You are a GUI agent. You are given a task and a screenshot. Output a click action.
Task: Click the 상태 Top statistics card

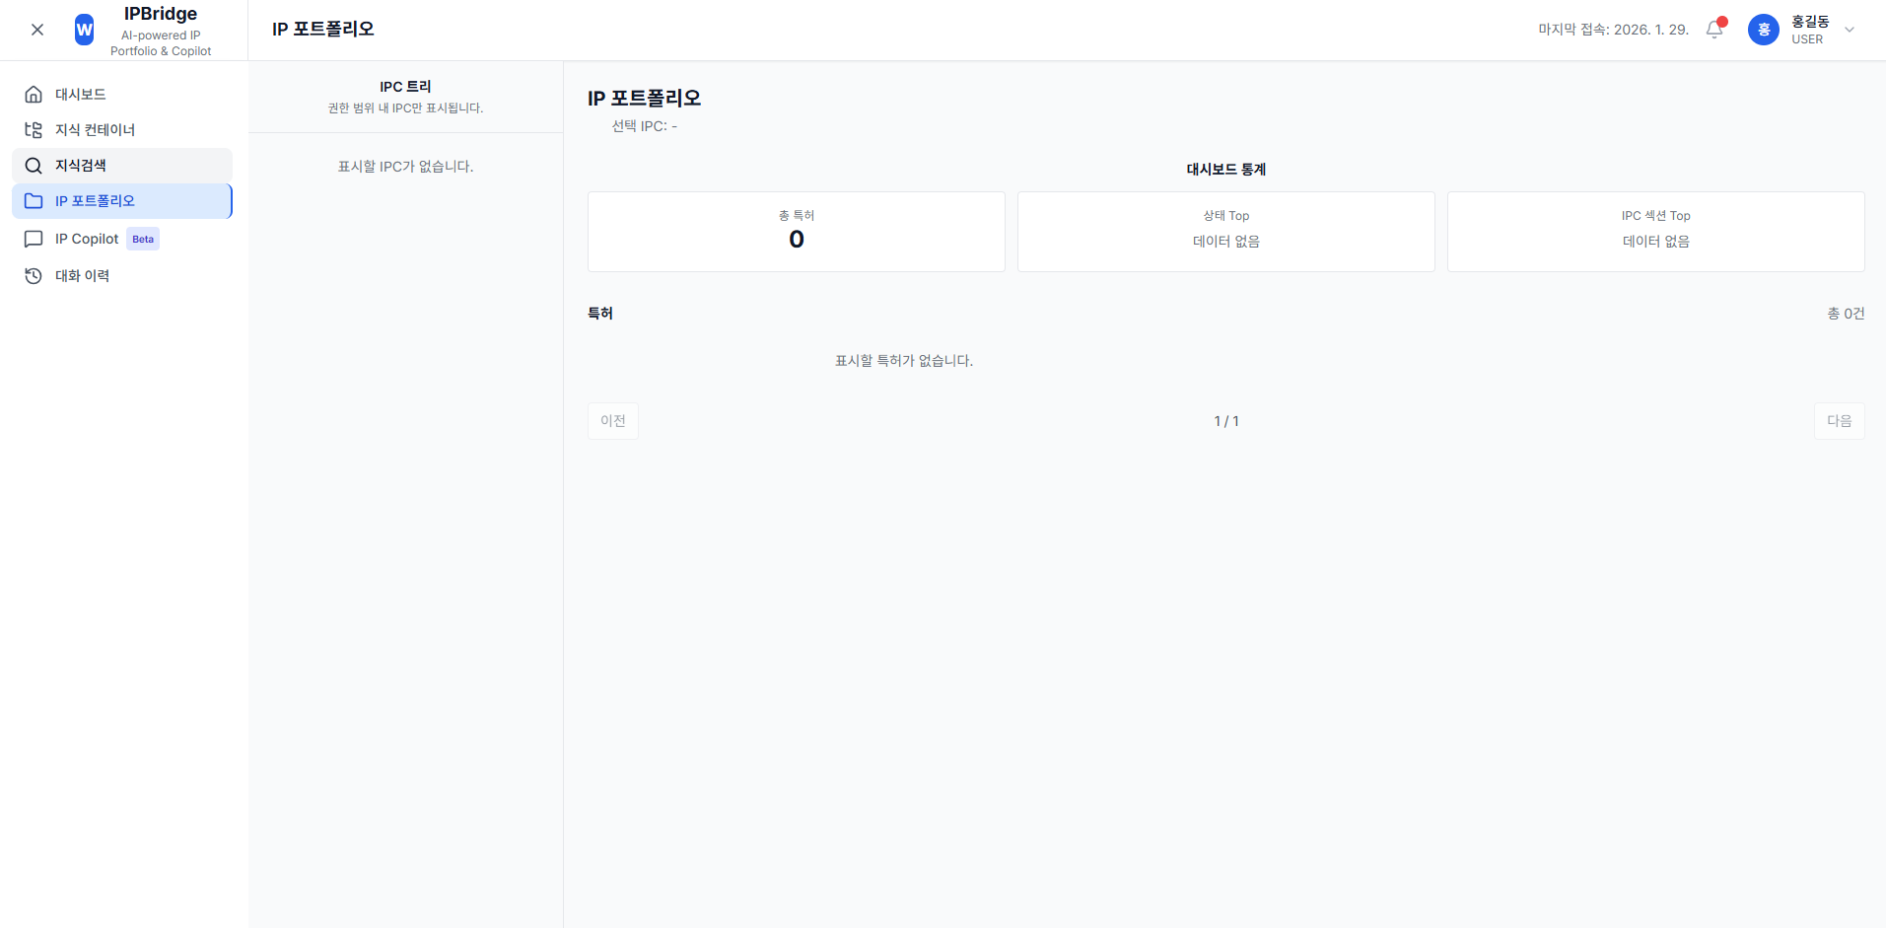1225,232
